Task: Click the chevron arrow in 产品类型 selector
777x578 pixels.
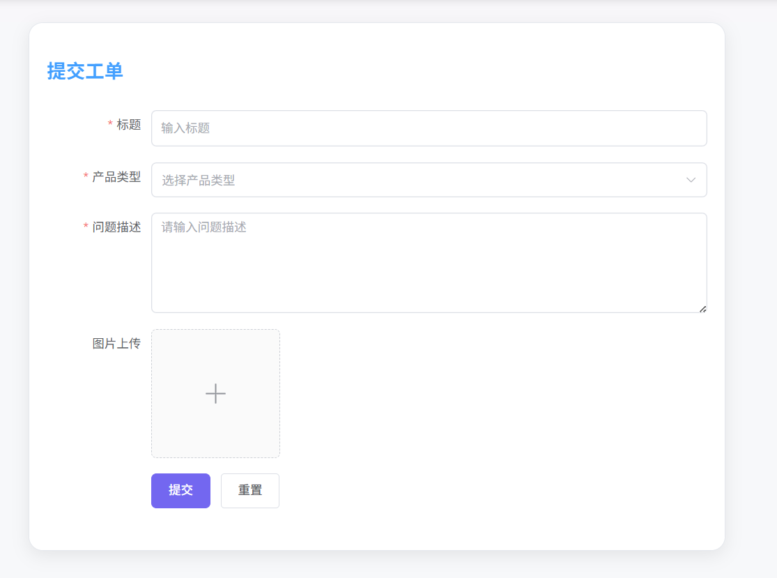Action: click(691, 180)
